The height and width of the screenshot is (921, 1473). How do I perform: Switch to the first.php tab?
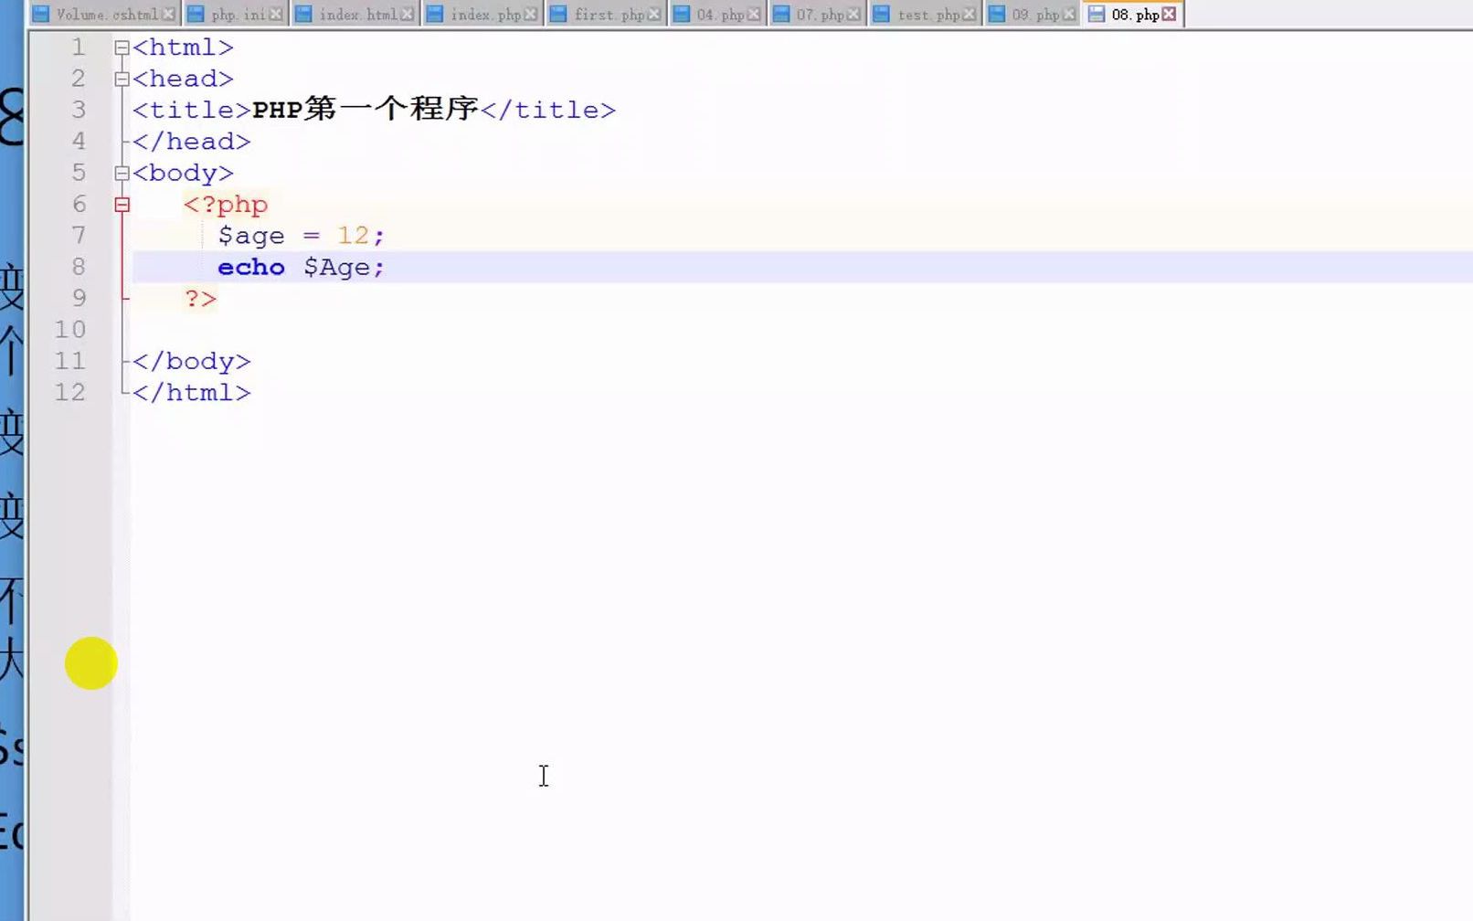coord(607,15)
